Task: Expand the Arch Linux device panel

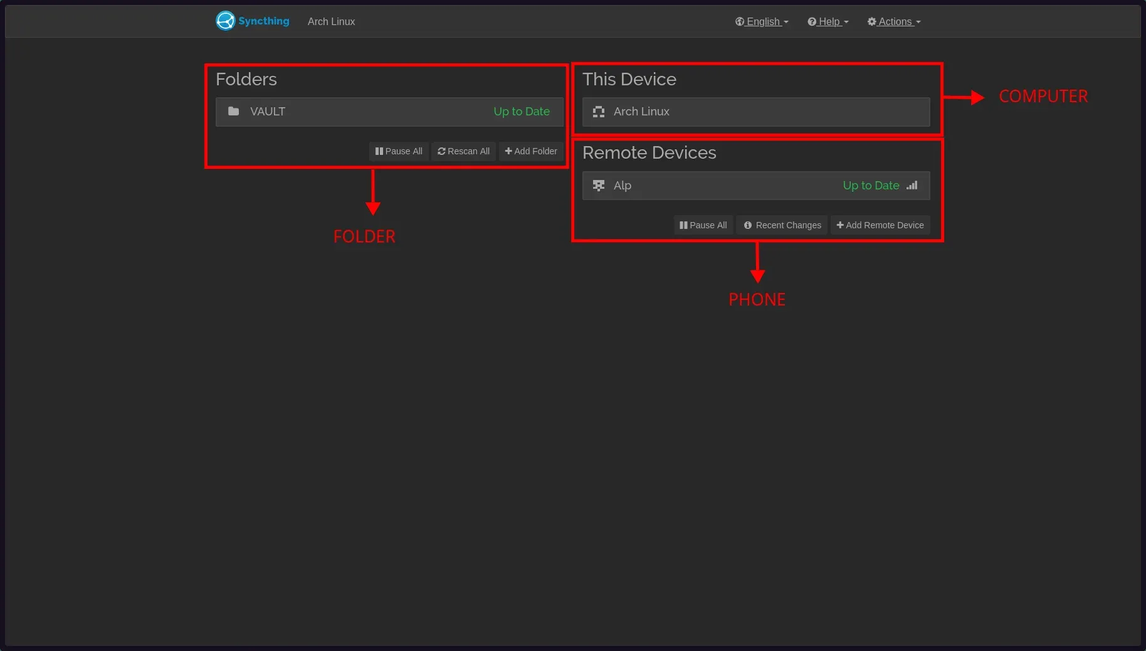Action: pyautogui.click(x=756, y=112)
